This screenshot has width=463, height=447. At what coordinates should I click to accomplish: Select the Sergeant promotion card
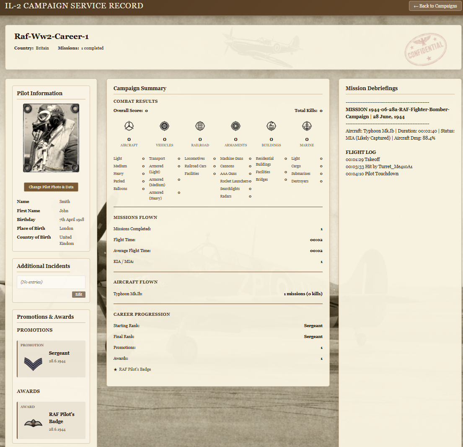coord(51,359)
